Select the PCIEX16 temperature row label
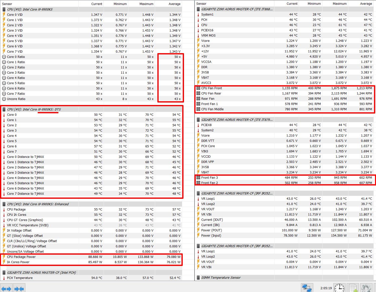This screenshot has height=292, width=376. coord(207,30)
